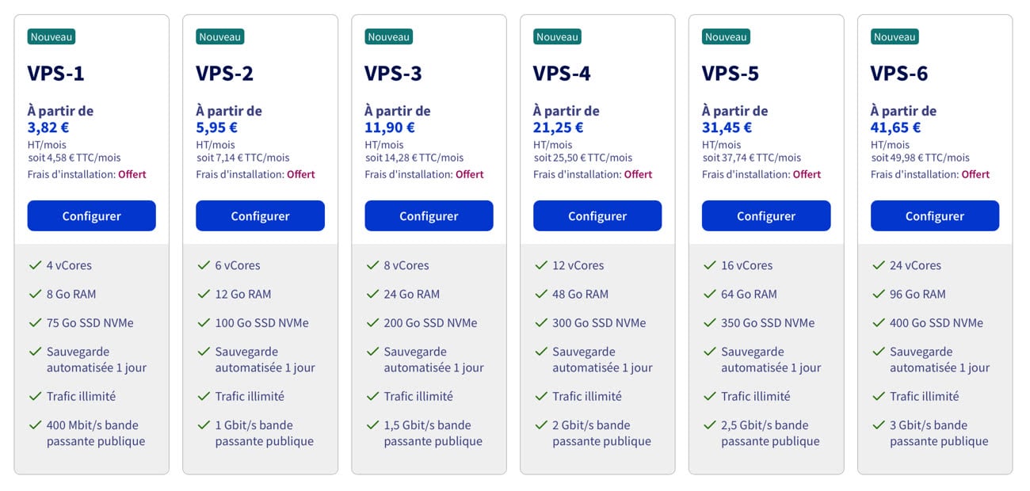The width and height of the screenshot is (1030, 491).
Task: Open the VPS-2 plan title
Action: [225, 74]
